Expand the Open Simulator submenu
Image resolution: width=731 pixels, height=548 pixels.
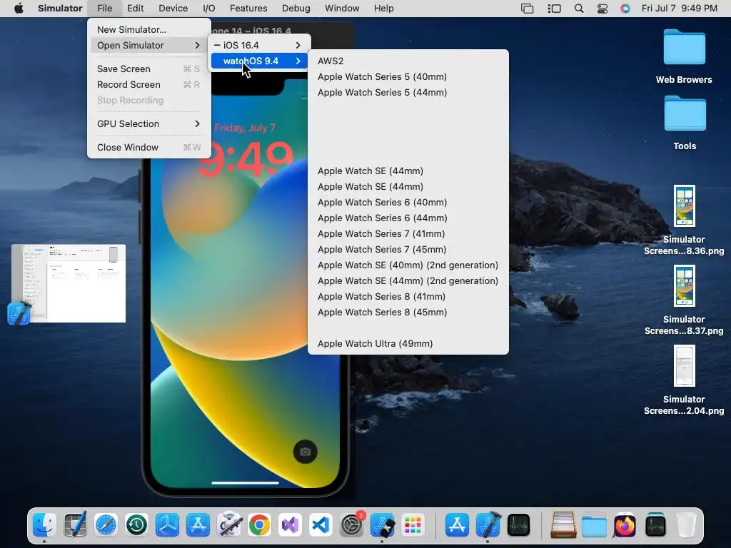point(148,45)
